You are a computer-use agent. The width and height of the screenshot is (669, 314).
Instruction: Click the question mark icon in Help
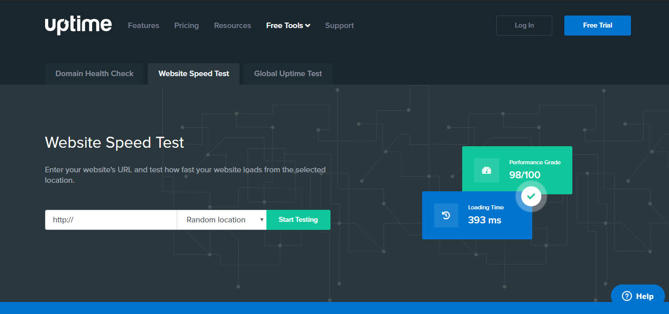[626, 296]
